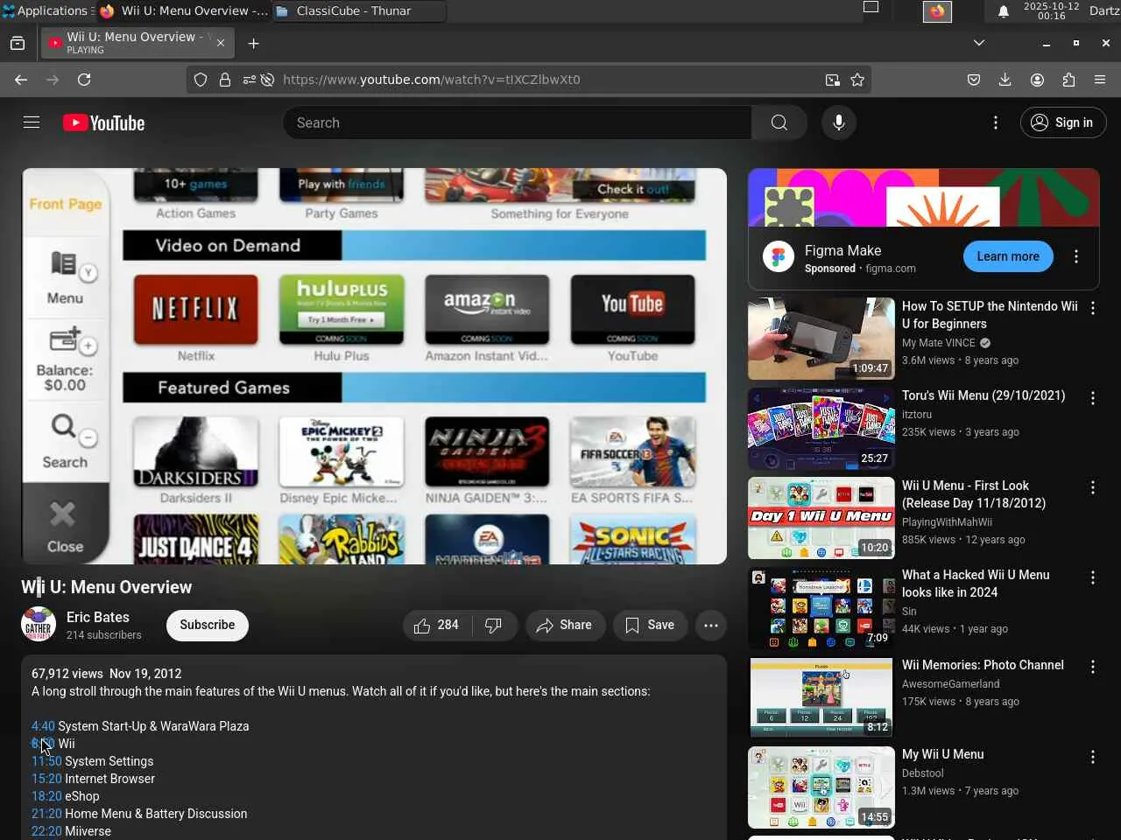The width and height of the screenshot is (1121, 840).
Task: Save the video to a playlist
Action: pos(650,626)
